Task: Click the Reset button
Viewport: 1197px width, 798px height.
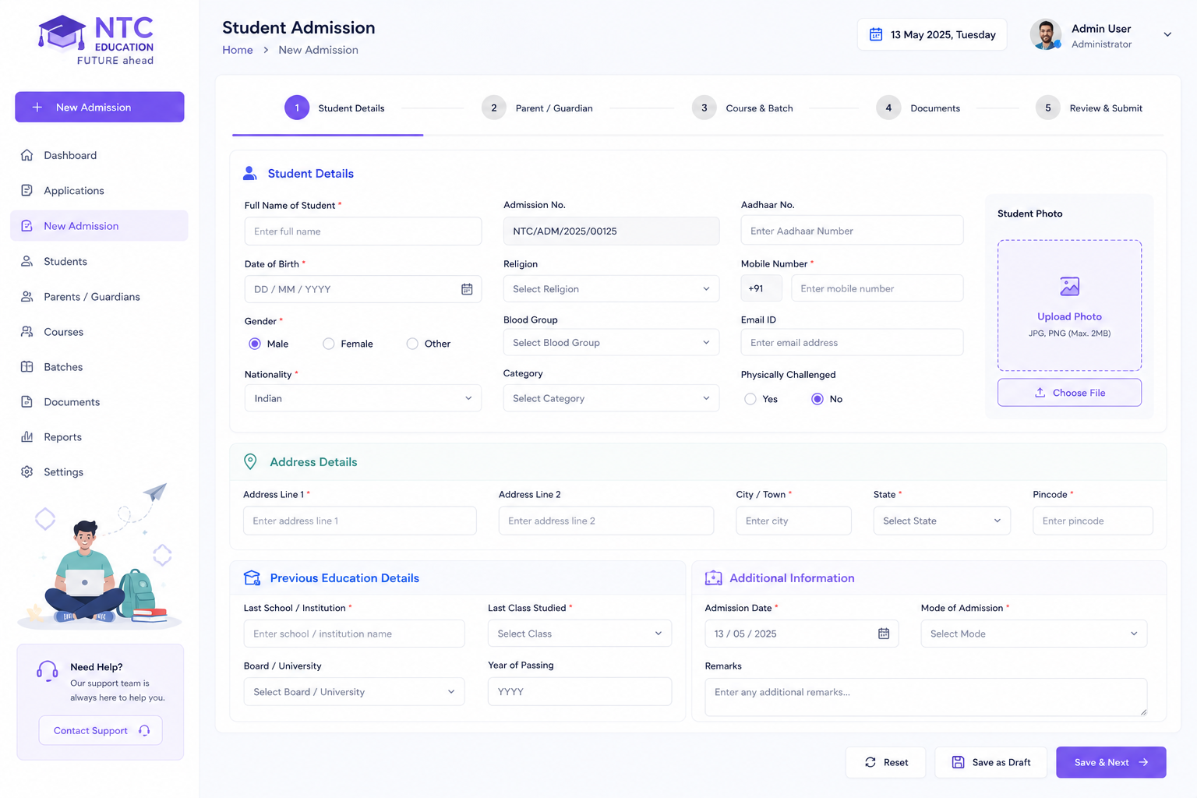Action: click(886, 762)
